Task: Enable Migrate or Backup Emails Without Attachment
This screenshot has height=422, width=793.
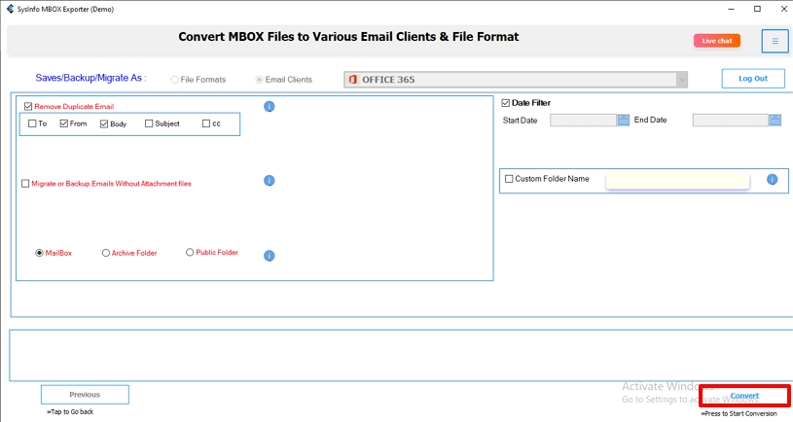Action: pos(25,184)
